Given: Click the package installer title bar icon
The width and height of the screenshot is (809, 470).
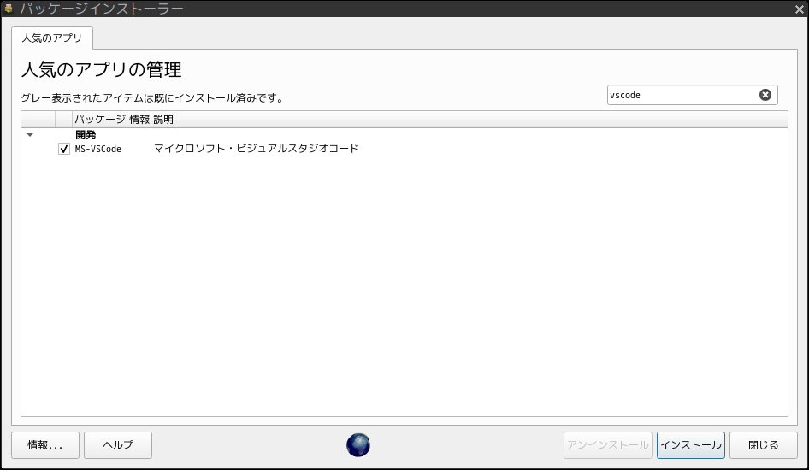Looking at the screenshot, I should click(x=9, y=9).
